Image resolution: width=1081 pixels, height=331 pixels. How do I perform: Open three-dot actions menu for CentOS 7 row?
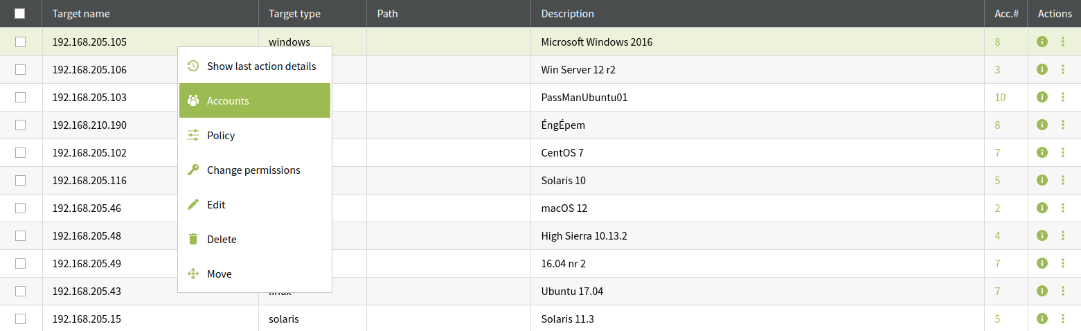(1063, 152)
